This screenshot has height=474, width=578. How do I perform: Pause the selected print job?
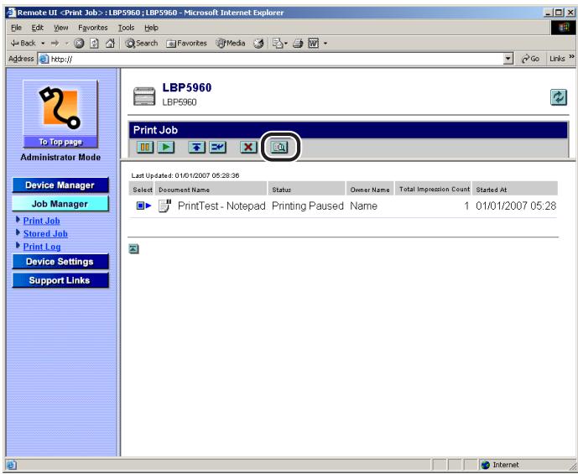coord(145,148)
